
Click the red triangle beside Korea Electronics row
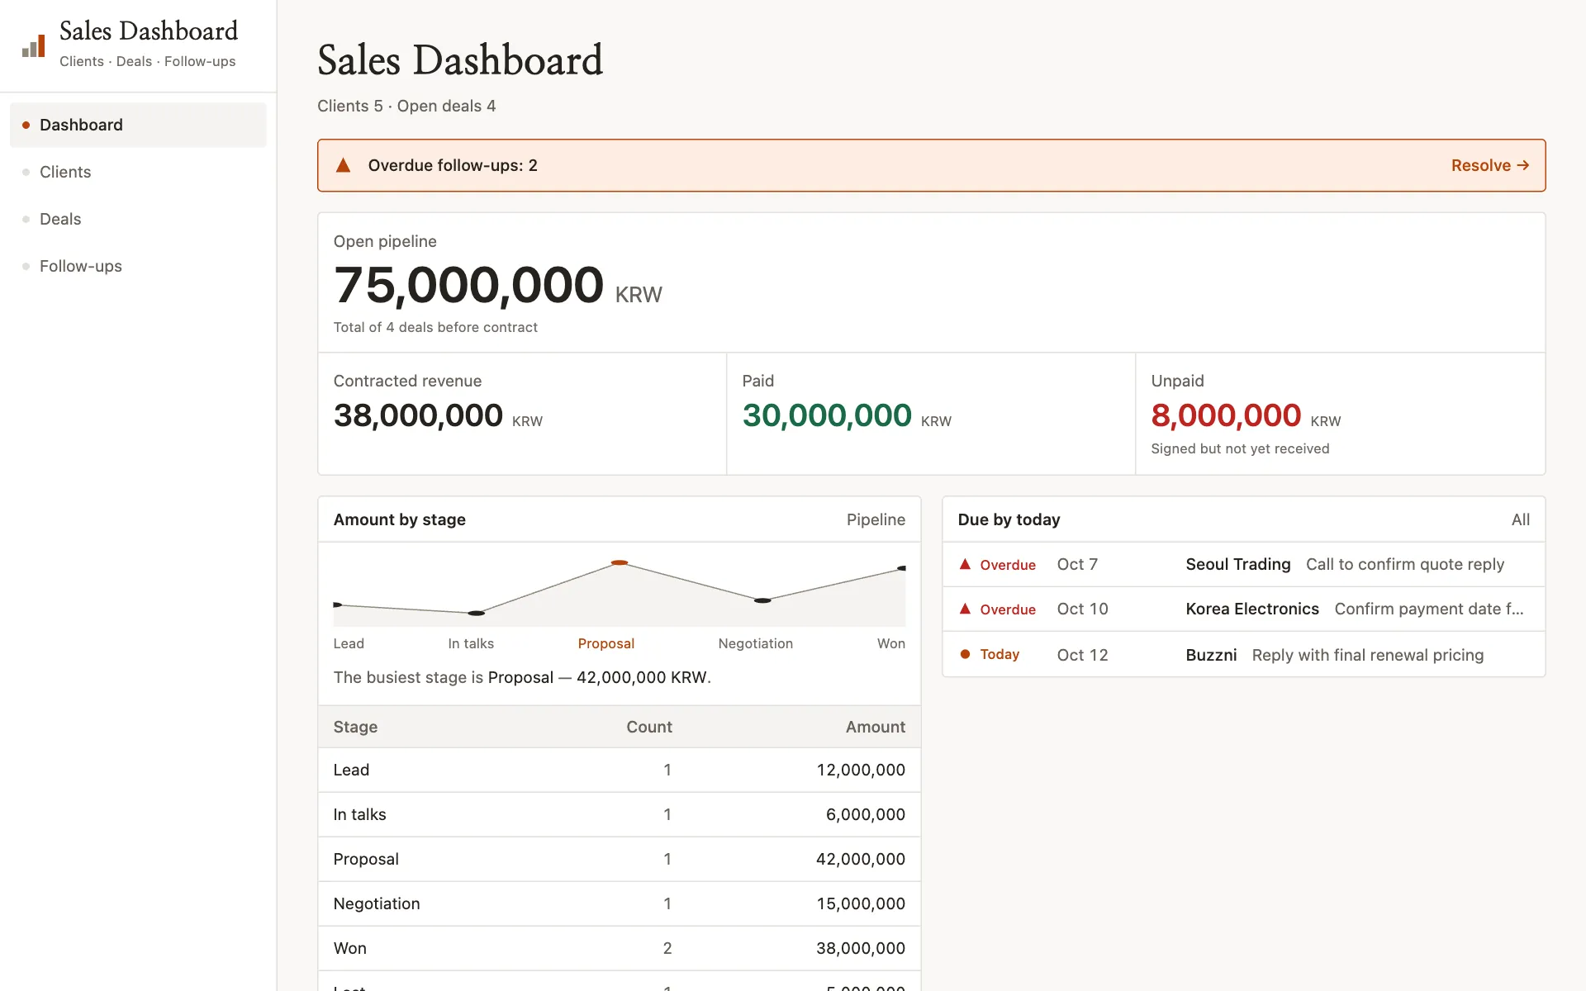pos(965,609)
